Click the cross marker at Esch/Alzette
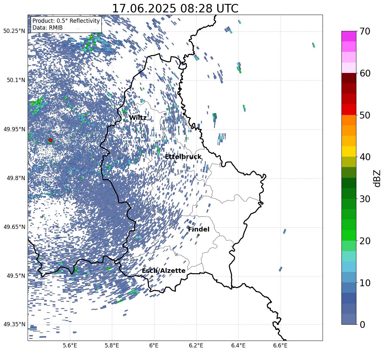Screen dimensions: 385x352 point(152,276)
